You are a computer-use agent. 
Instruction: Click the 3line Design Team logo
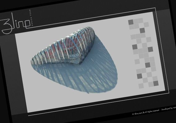point(16,22)
